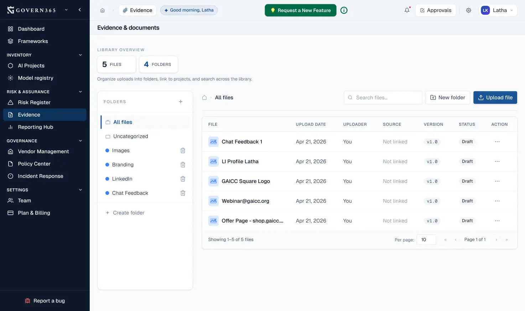
Task: Click the plus icon in Folders header
Action: click(x=181, y=102)
